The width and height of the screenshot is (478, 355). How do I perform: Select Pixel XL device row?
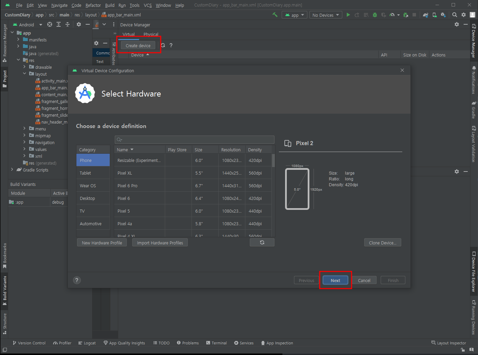(193, 173)
